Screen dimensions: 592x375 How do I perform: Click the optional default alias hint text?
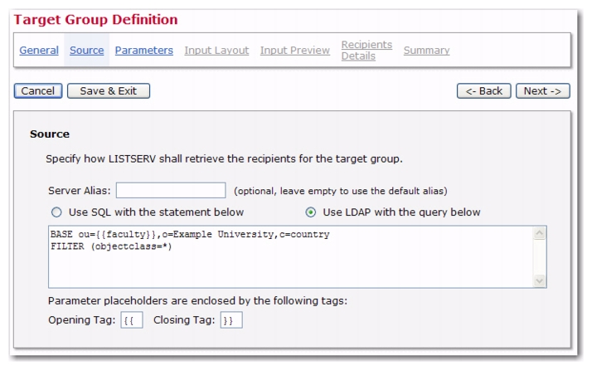(341, 191)
